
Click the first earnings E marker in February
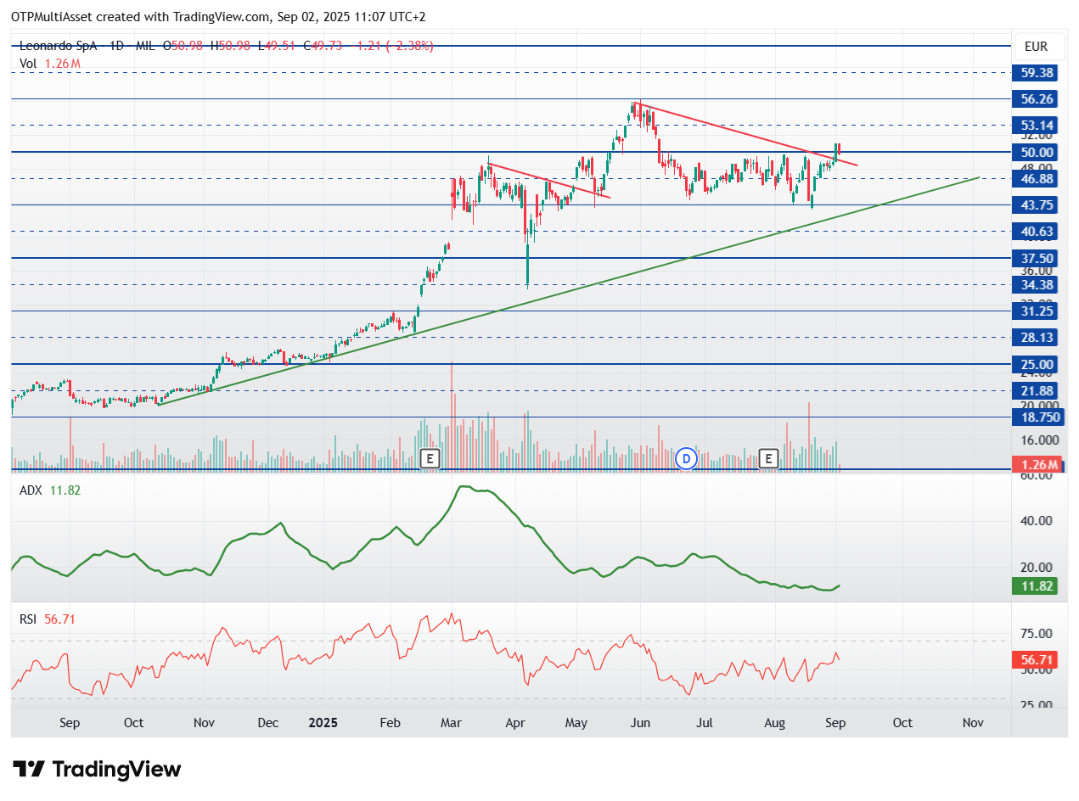point(430,459)
